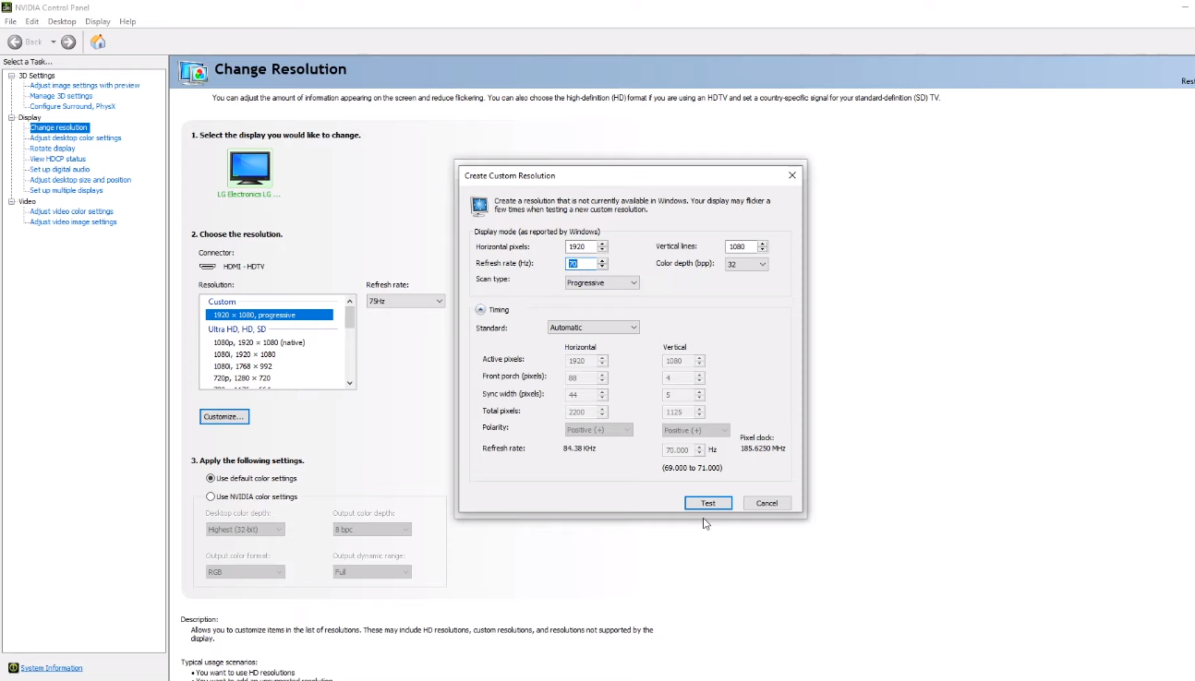Open the Standard Automatic dropdown
Screen dimensions: 1195x681
tap(593, 328)
